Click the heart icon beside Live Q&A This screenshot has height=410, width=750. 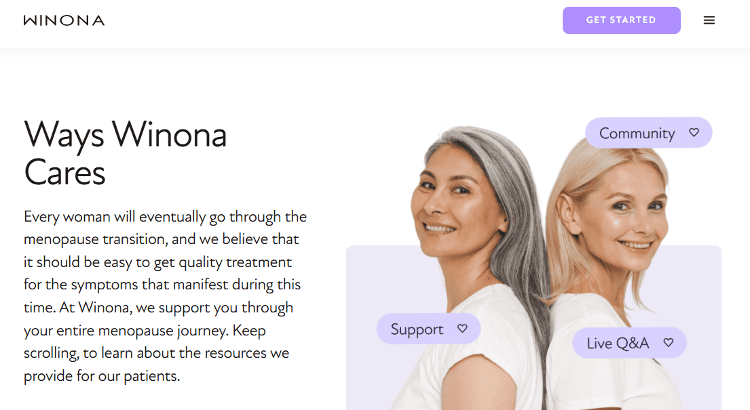point(668,343)
